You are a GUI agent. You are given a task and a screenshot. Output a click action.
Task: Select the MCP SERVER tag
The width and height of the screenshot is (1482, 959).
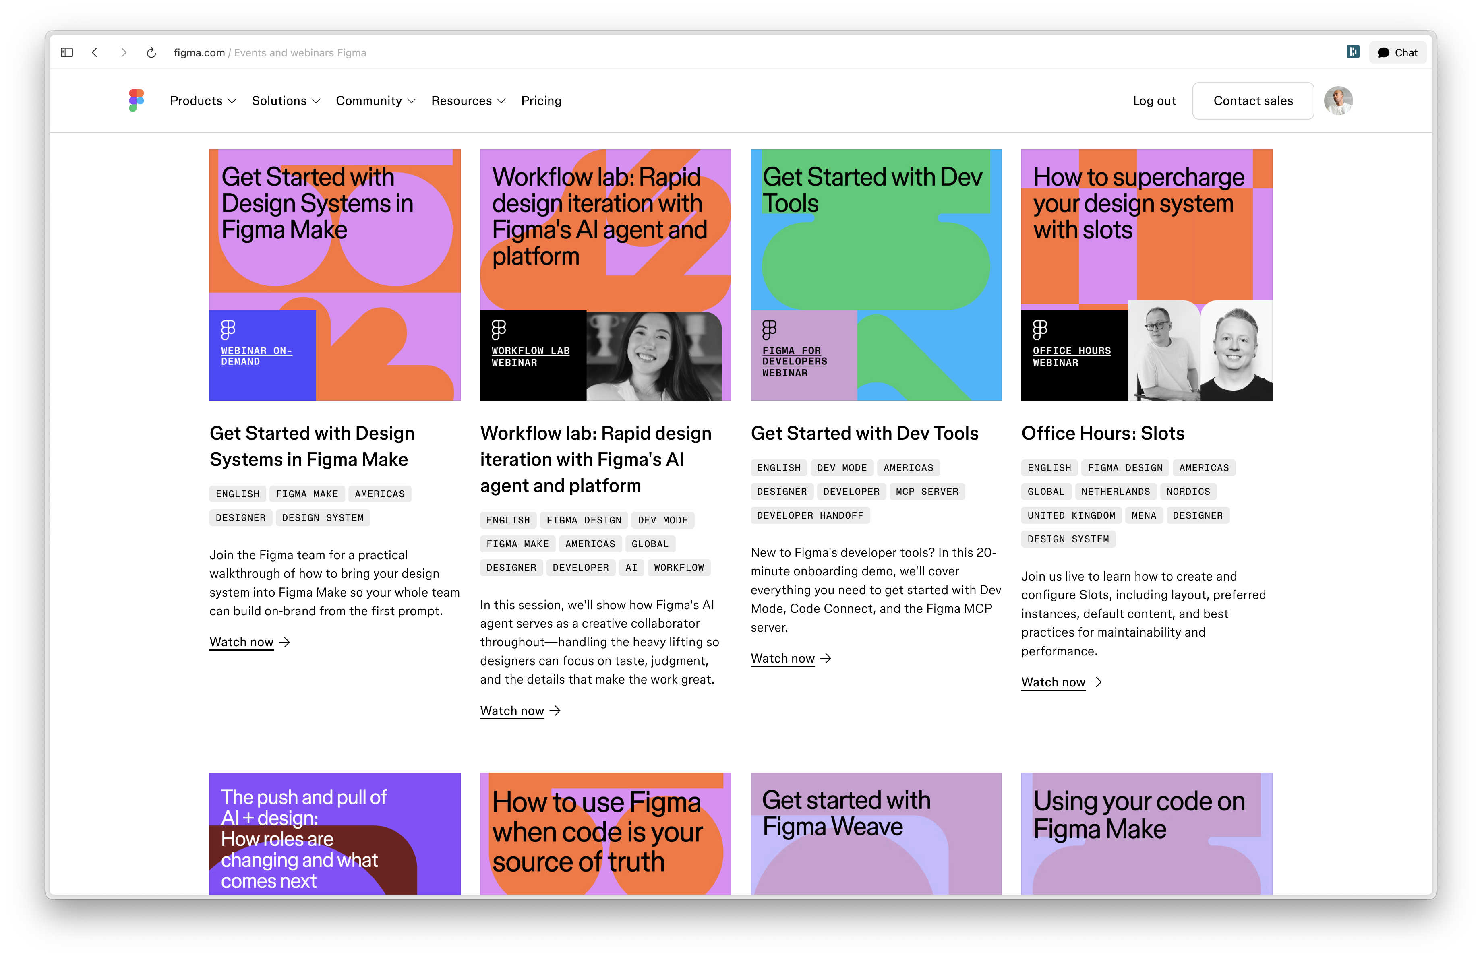point(927,492)
